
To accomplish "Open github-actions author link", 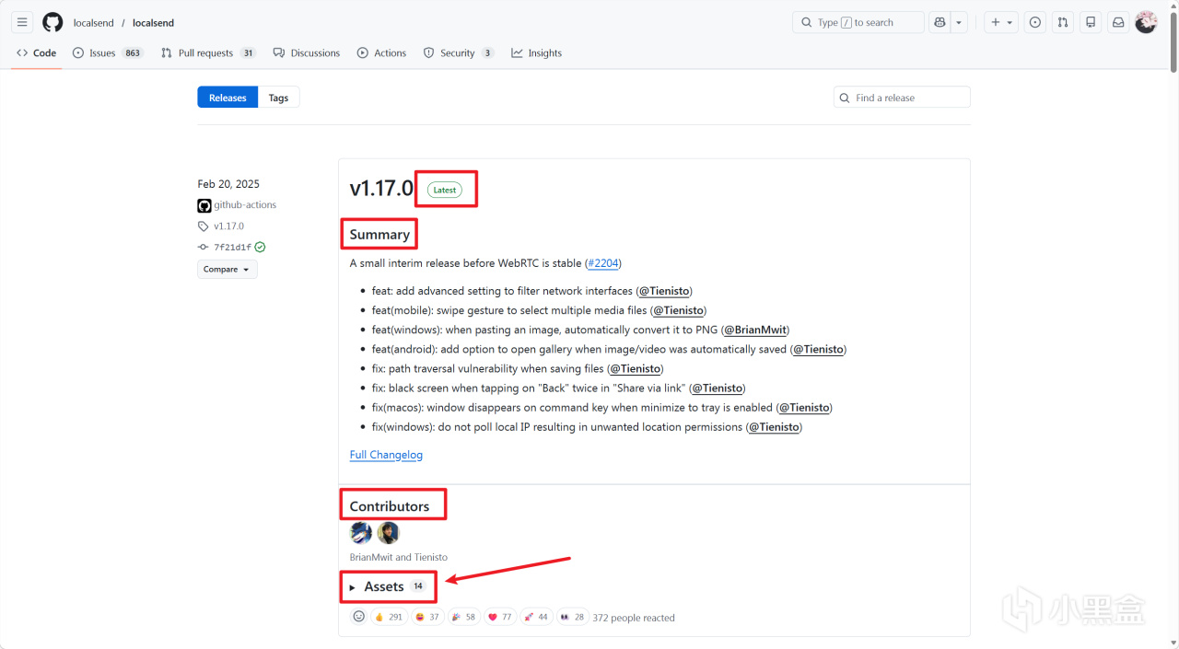I will coord(245,205).
